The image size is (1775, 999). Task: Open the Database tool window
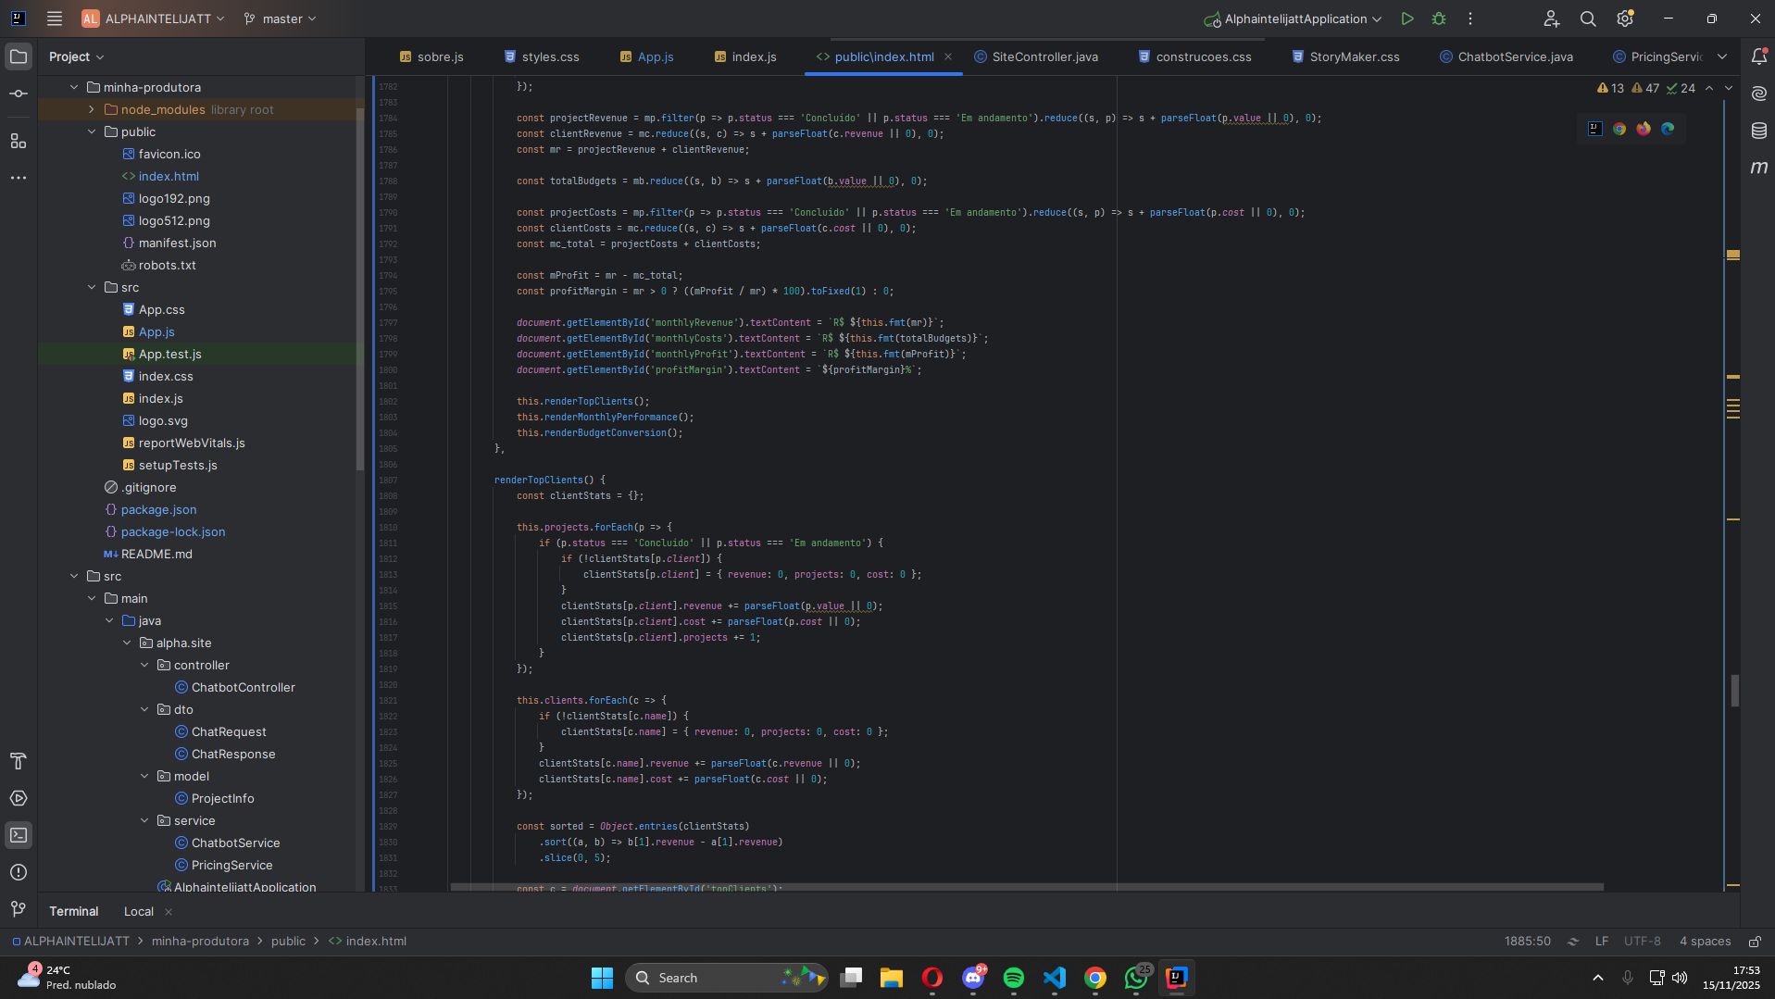click(1758, 131)
